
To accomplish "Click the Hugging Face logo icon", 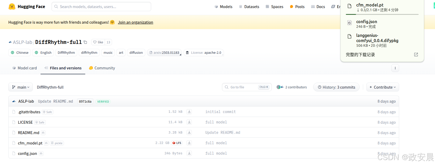I will [x=12, y=6].
